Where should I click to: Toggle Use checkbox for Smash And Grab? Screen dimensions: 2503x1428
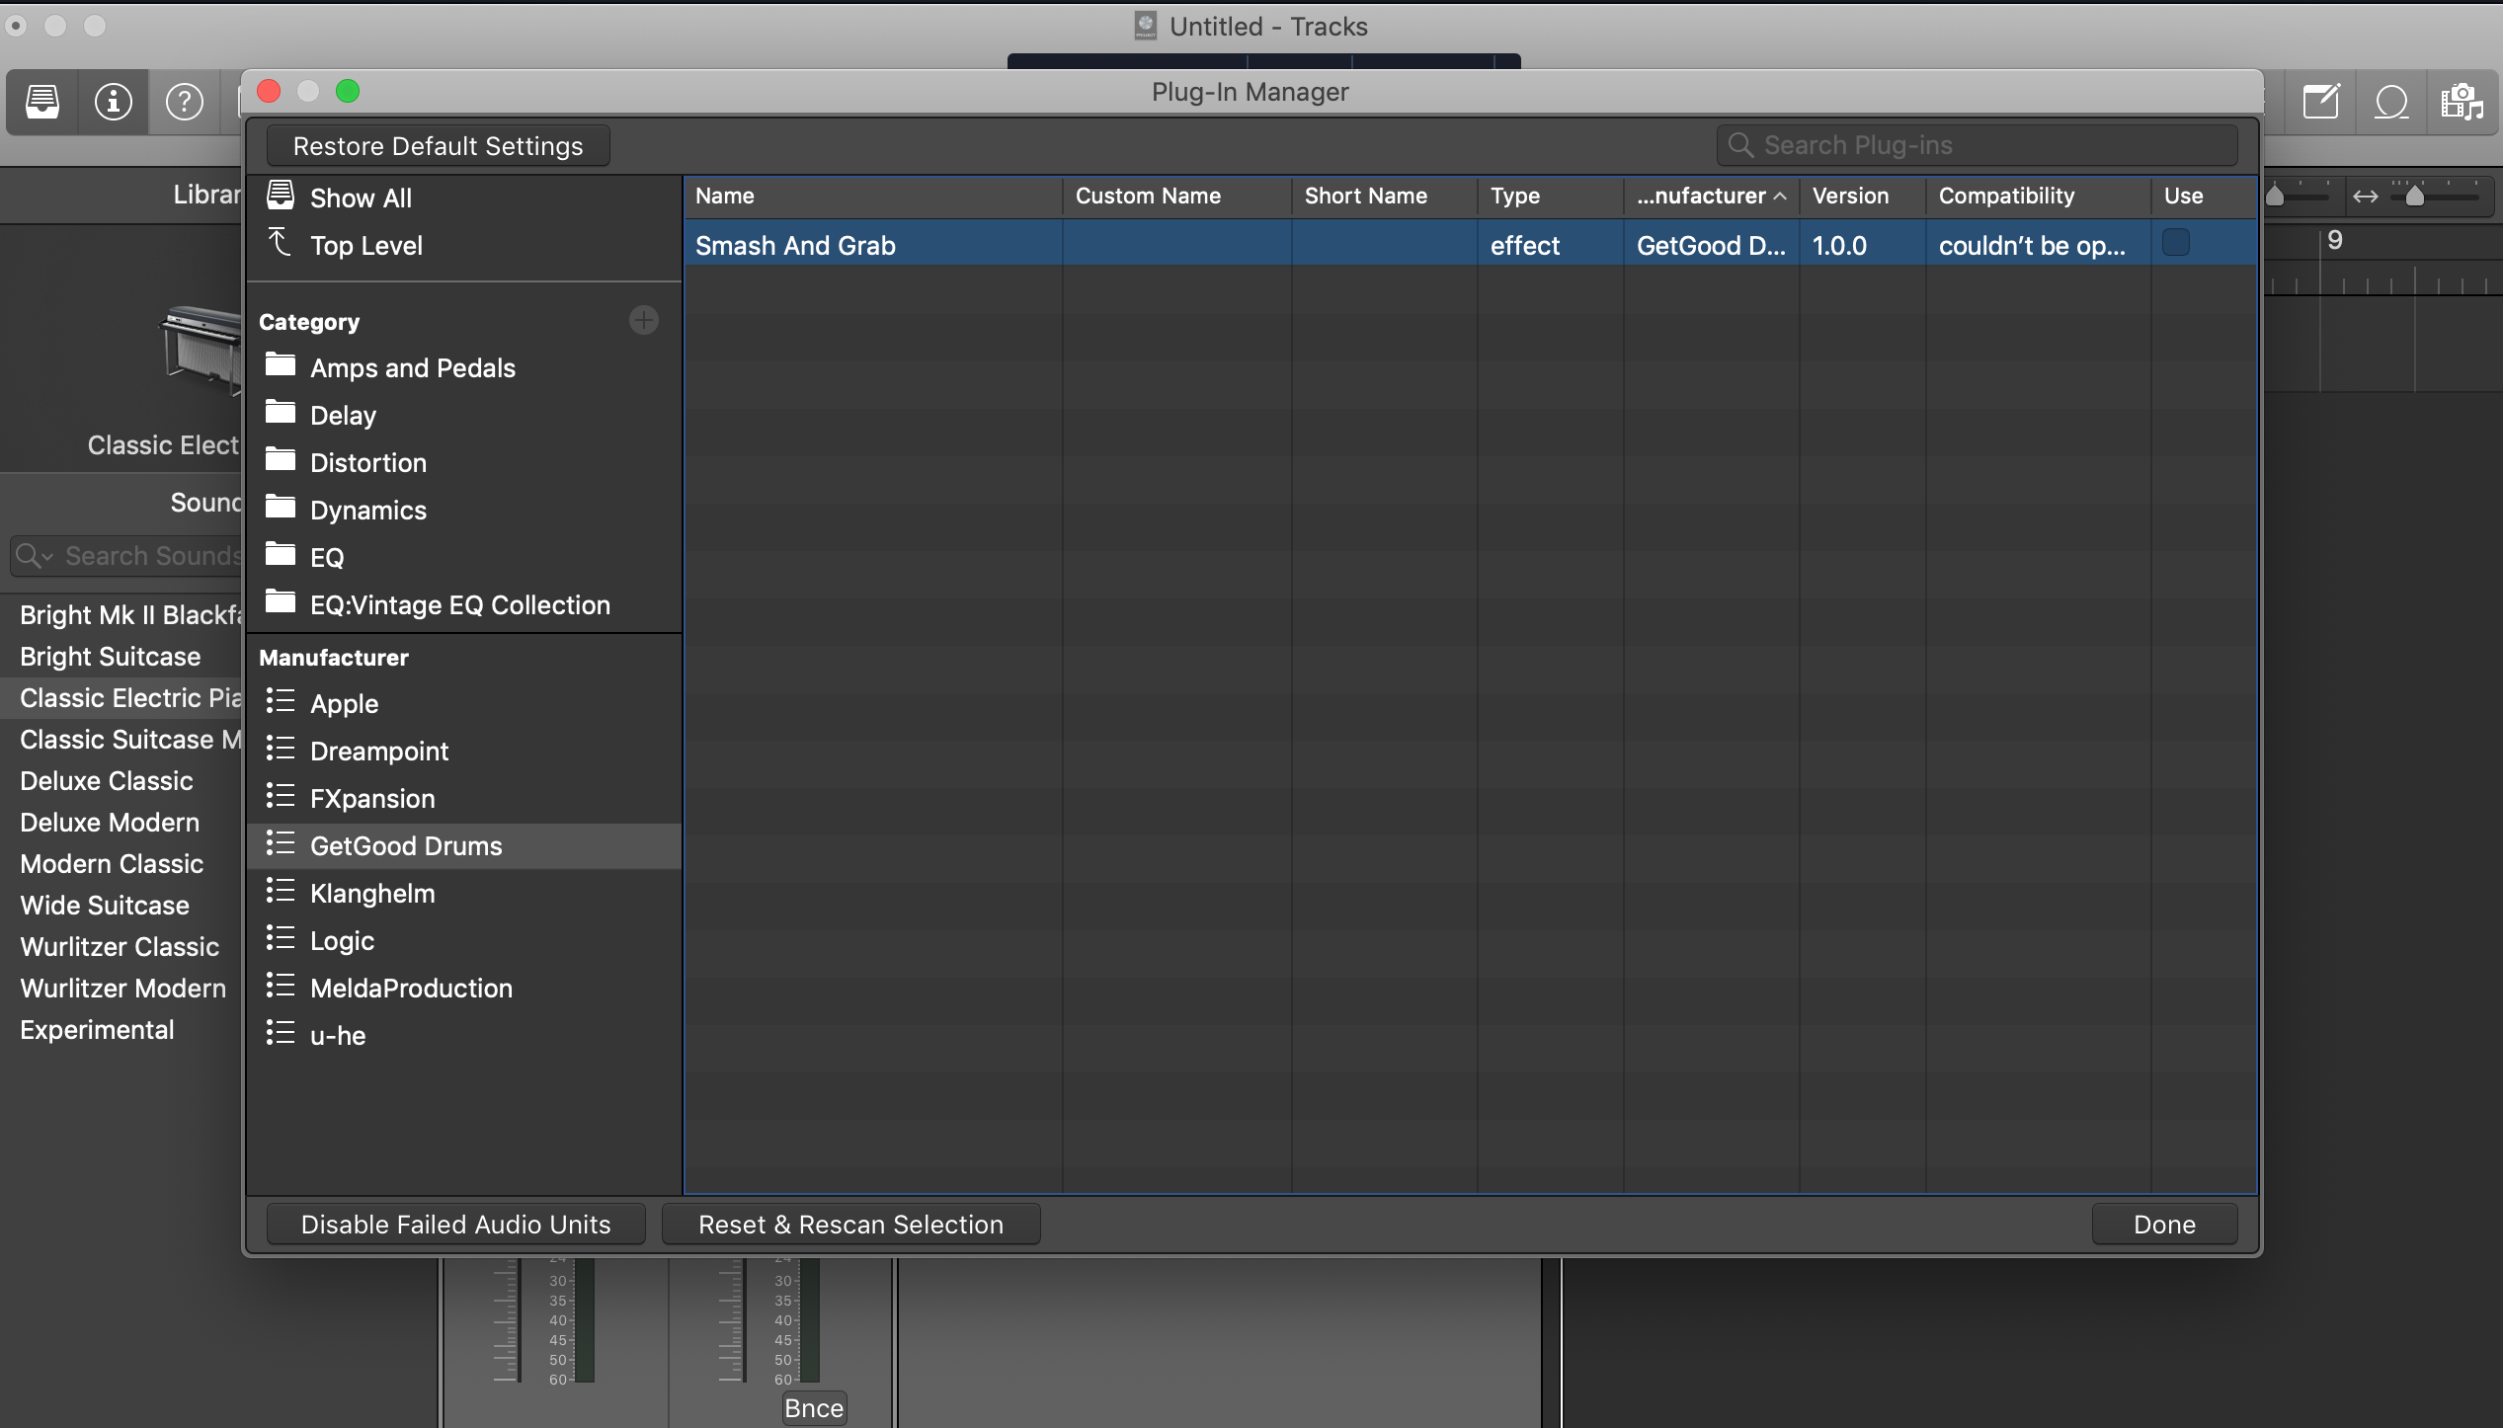click(2175, 243)
